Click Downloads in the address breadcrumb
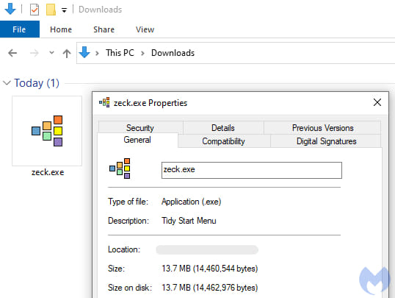This screenshot has width=395, height=298. point(173,53)
